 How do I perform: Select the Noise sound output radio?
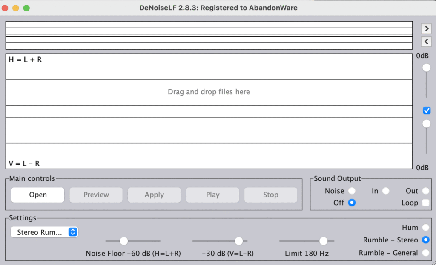coord(352,191)
